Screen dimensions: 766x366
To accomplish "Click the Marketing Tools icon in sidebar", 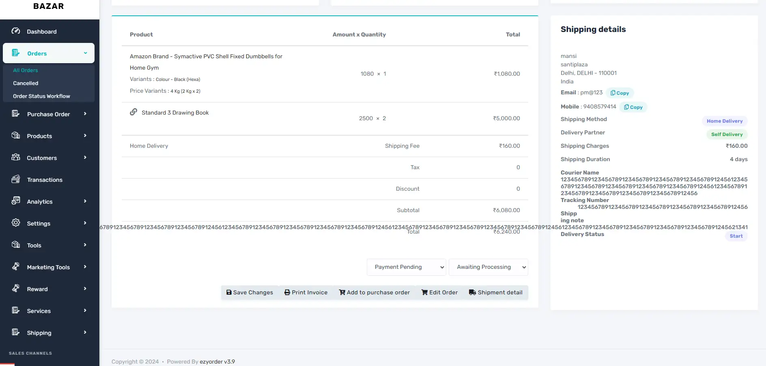I will (16, 266).
